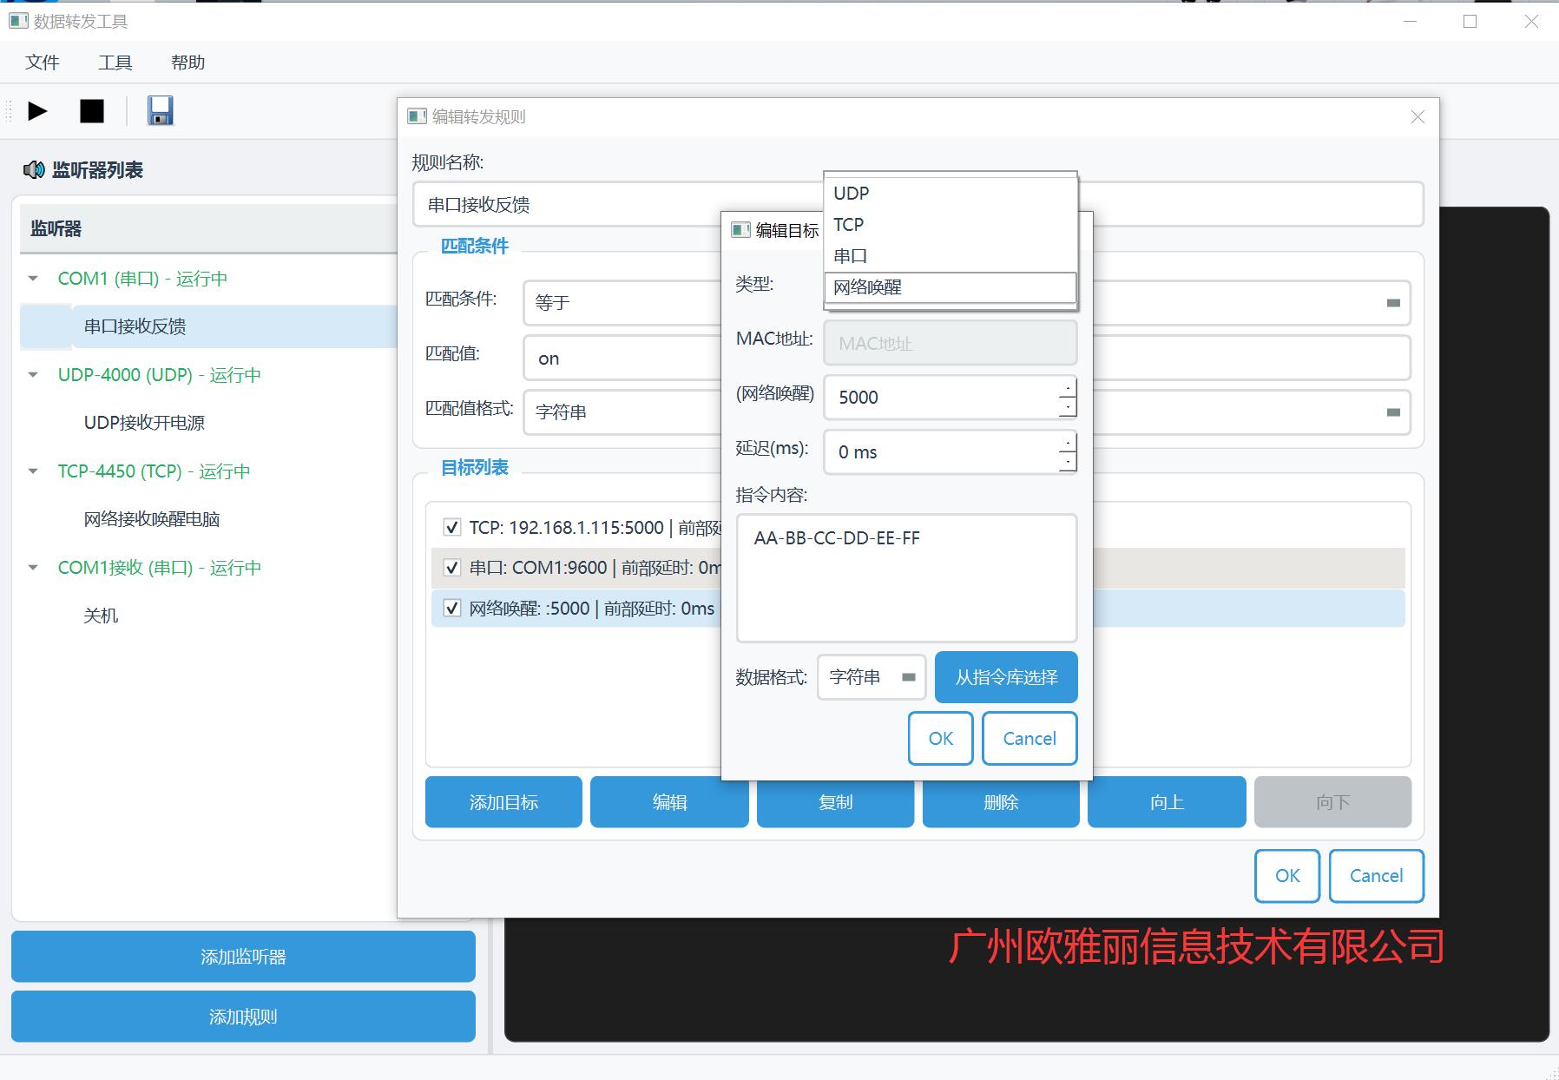The width and height of the screenshot is (1559, 1080).
Task: Open the 匹配条件 等于 dropdown
Action: (x=967, y=302)
